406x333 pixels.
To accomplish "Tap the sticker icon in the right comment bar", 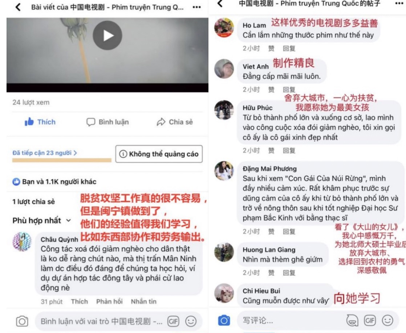I will (352, 321).
